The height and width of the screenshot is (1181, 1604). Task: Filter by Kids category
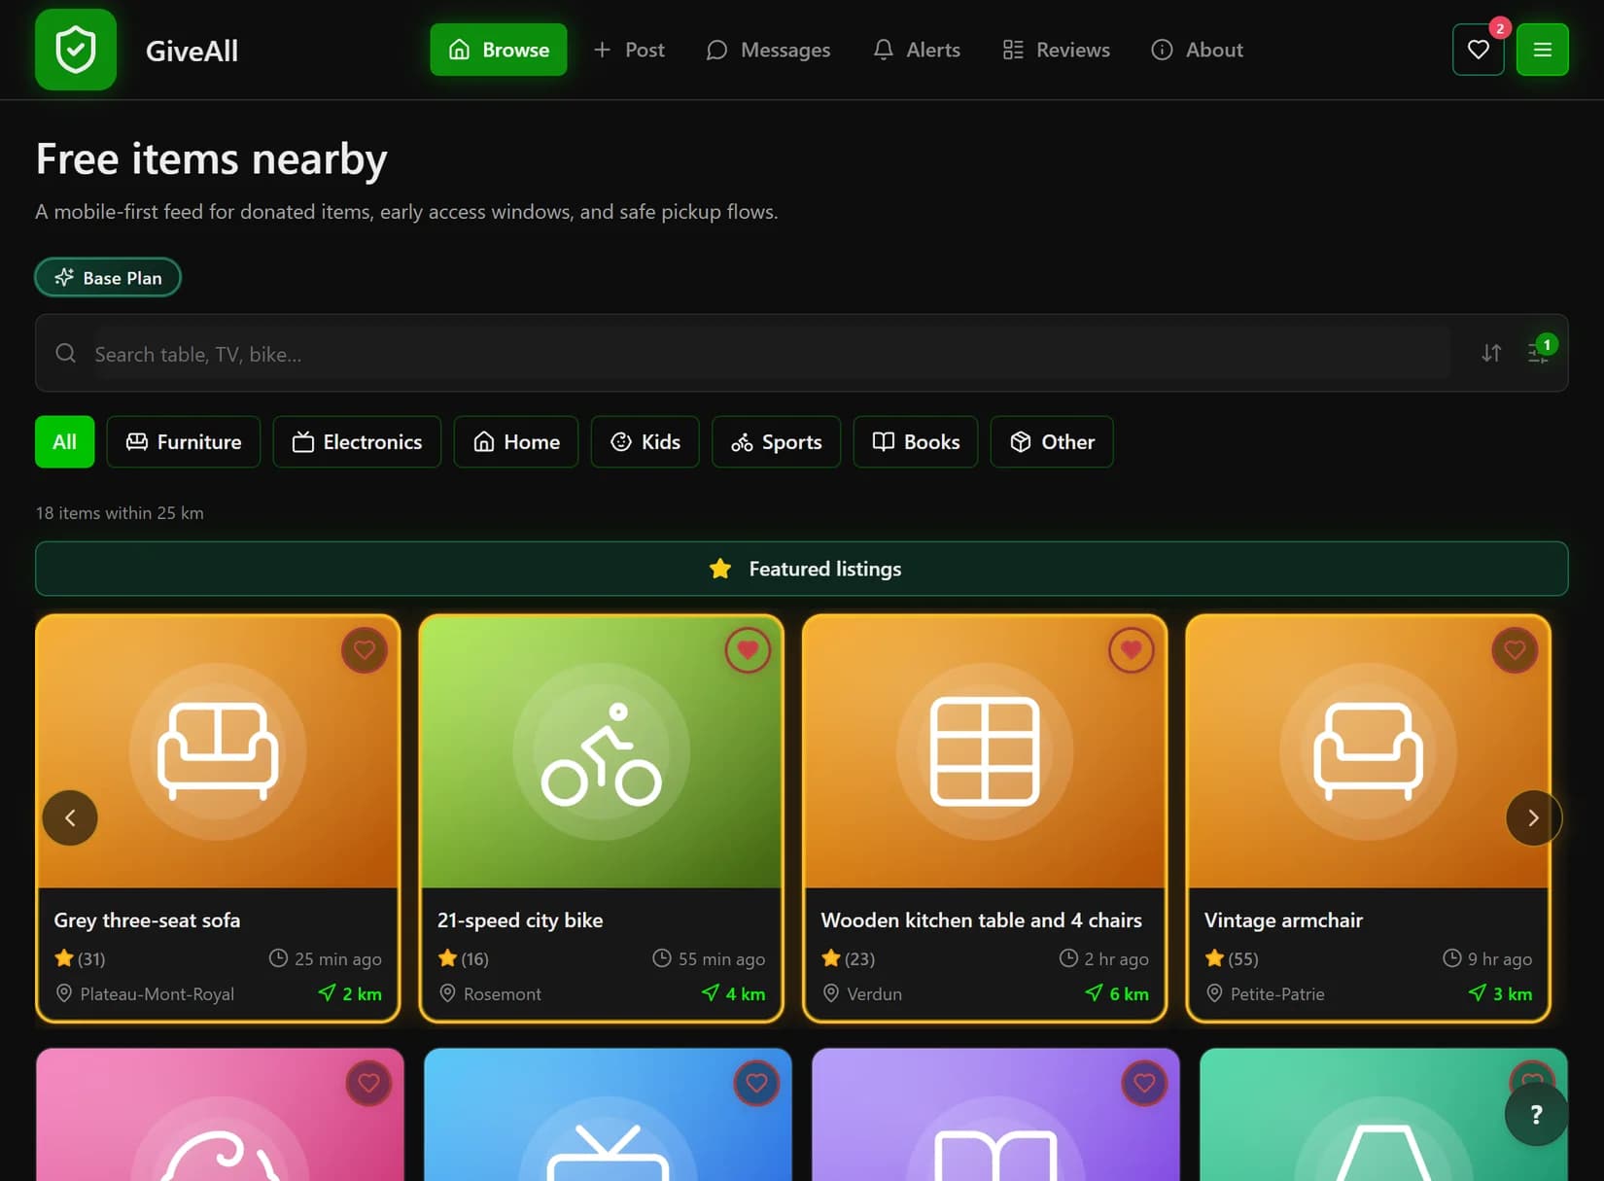pyautogui.click(x=645, y=441)
